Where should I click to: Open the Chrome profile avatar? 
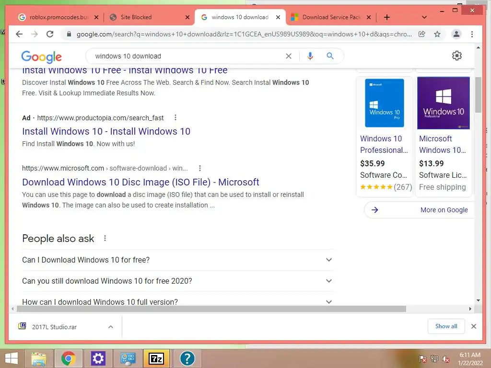coord(456,34)
